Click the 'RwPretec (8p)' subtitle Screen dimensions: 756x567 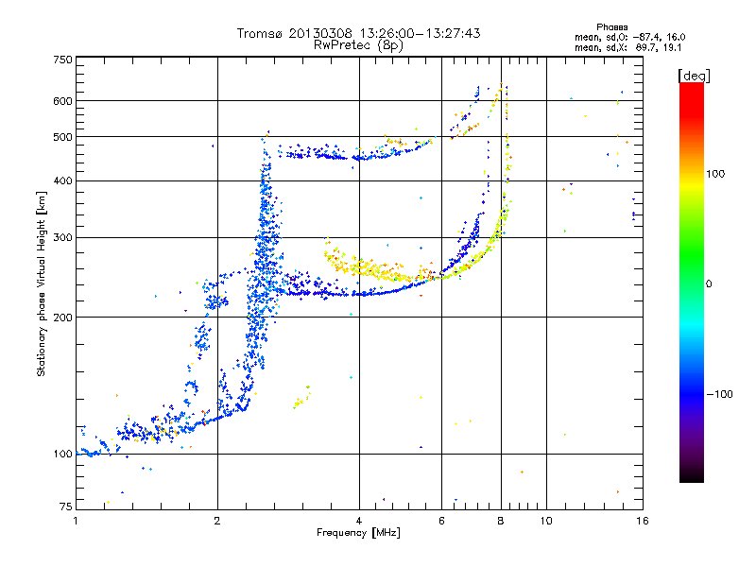358,45
